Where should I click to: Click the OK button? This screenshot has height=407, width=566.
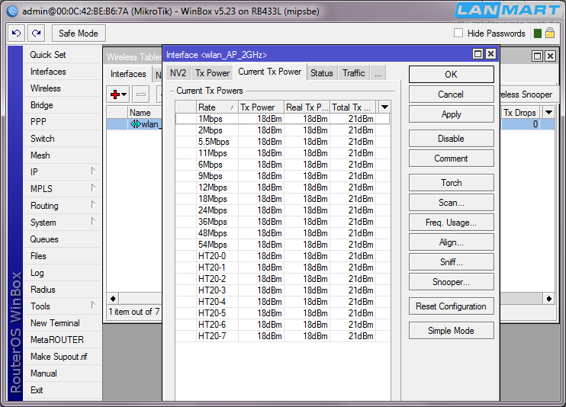451,75
